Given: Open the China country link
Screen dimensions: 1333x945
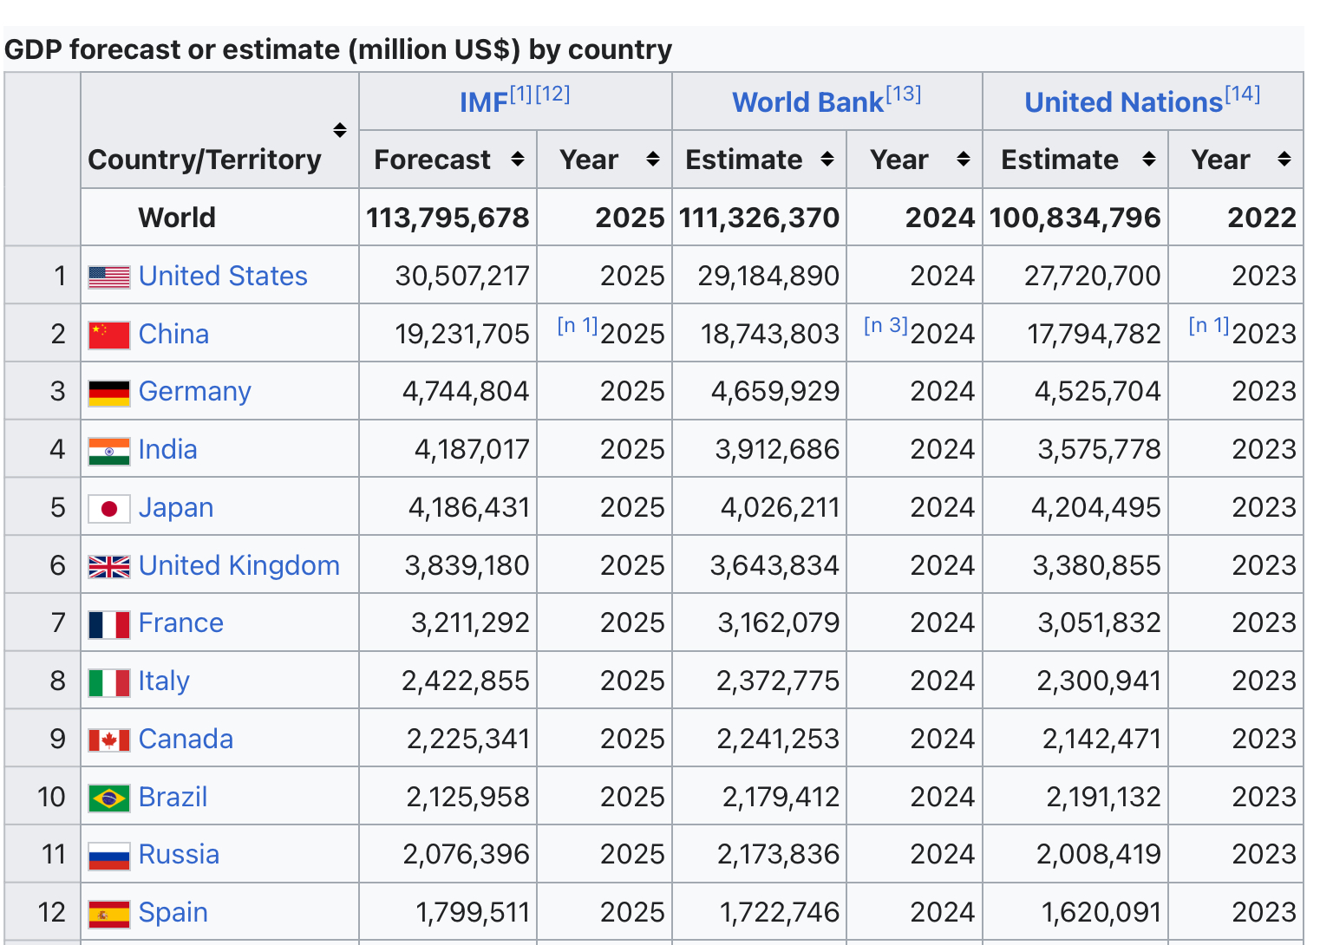Looking at the screenshot, I should pyautogui.click(x=173, y=334).
